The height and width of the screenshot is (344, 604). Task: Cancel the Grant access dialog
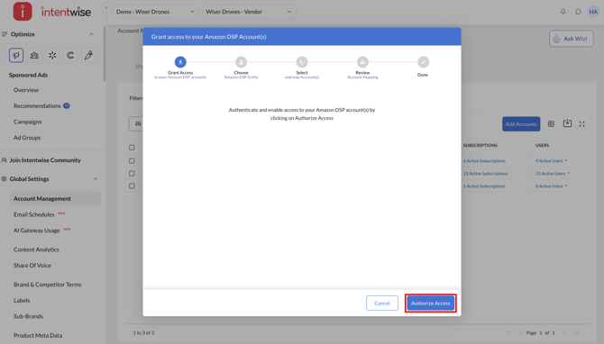[x=381, y=303]
